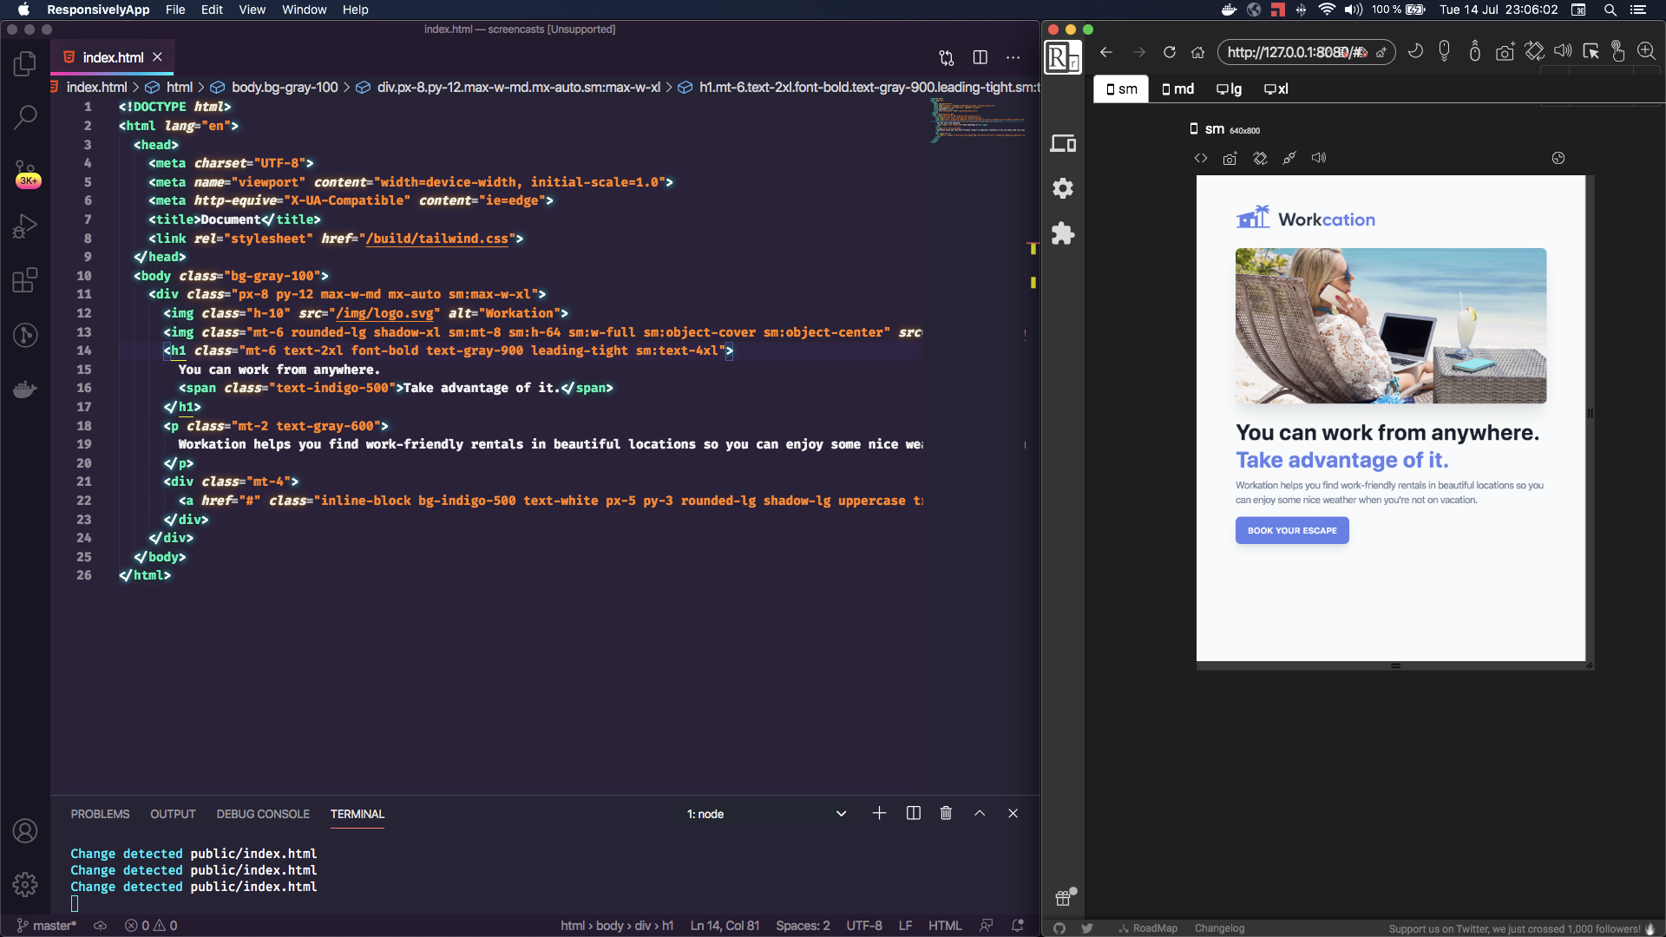This screenshot has height=937, width=1666.
Task: Open the device manager in ResponsivelyApp sidebar
Action: click(1063, 143)
